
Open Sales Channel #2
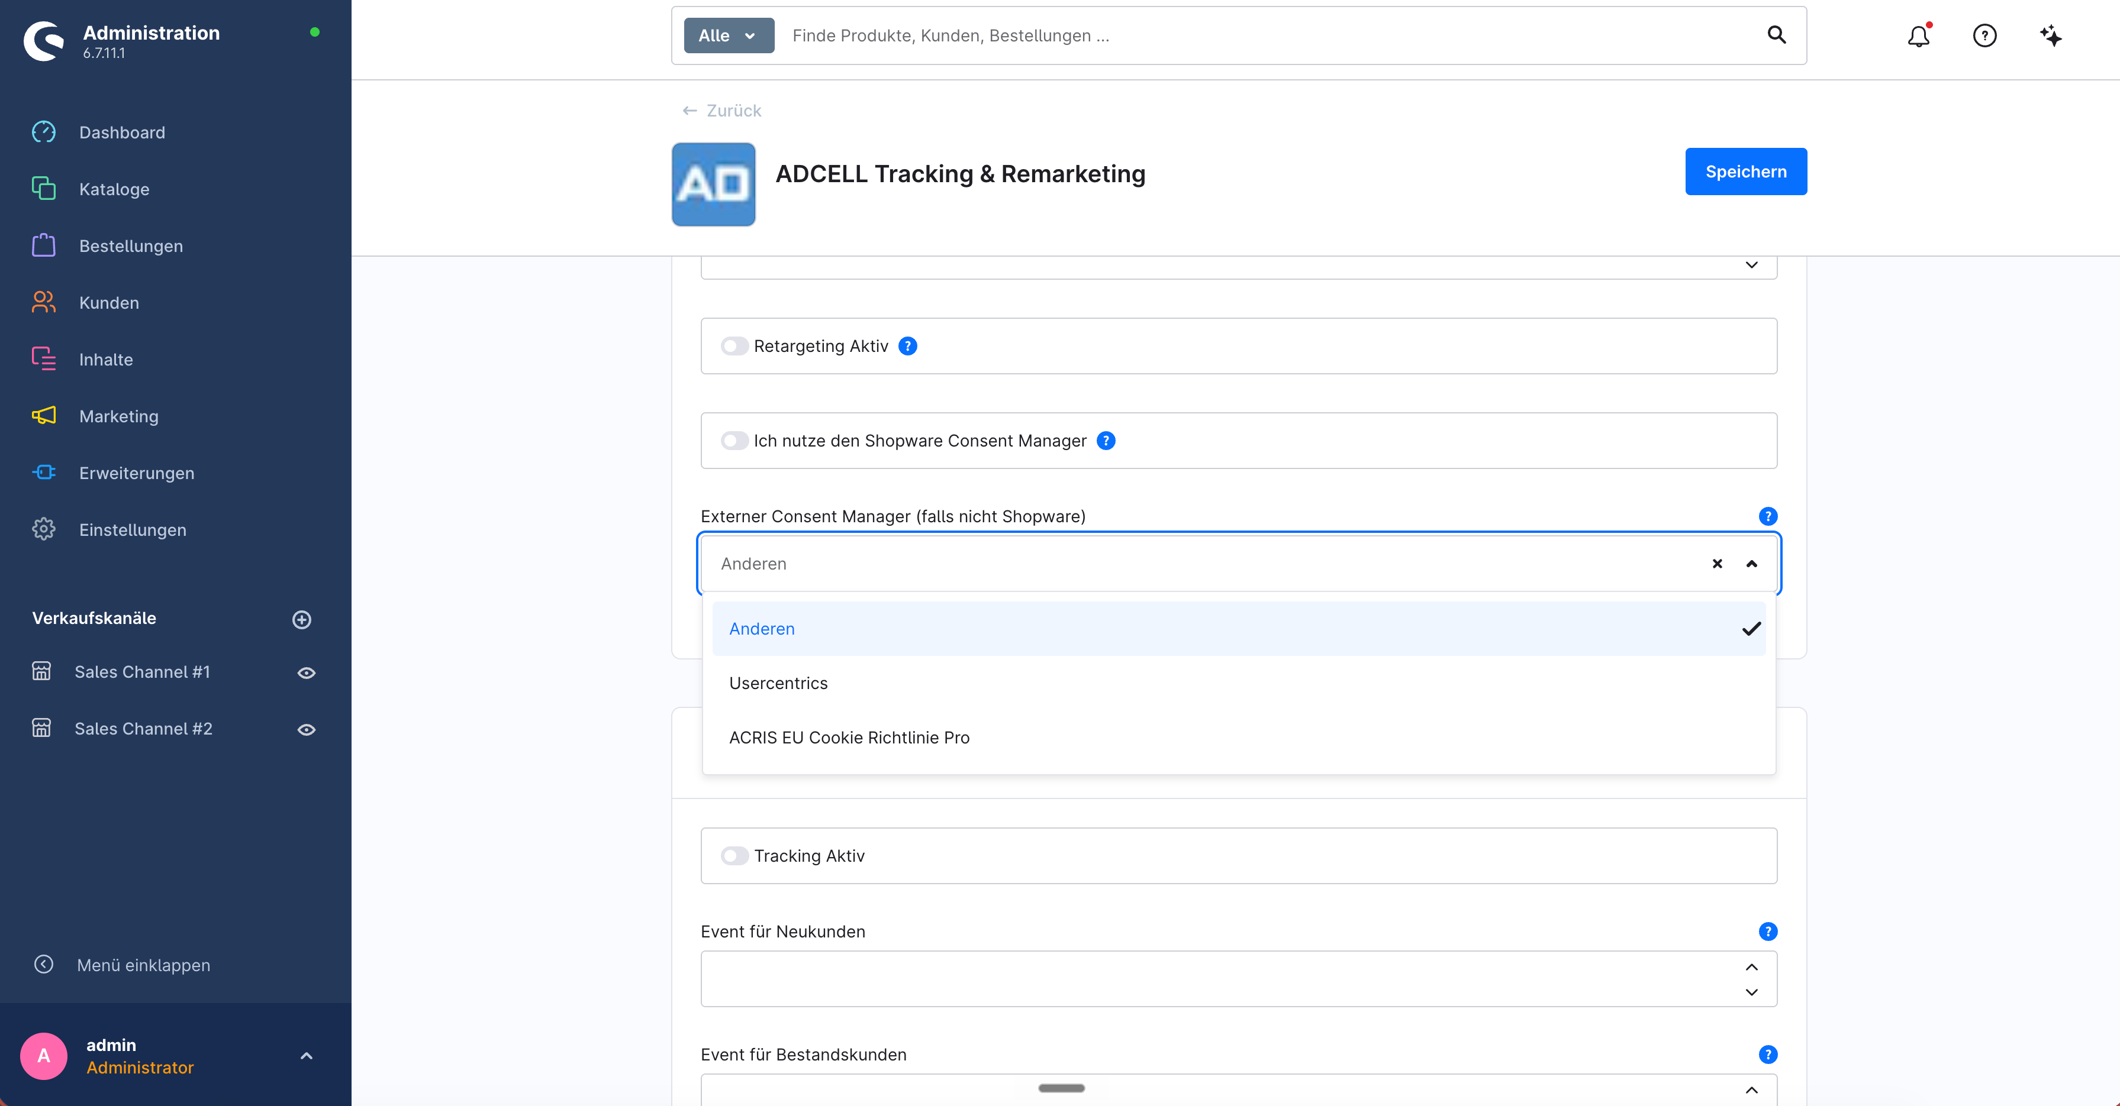click(x=143, y=729)
